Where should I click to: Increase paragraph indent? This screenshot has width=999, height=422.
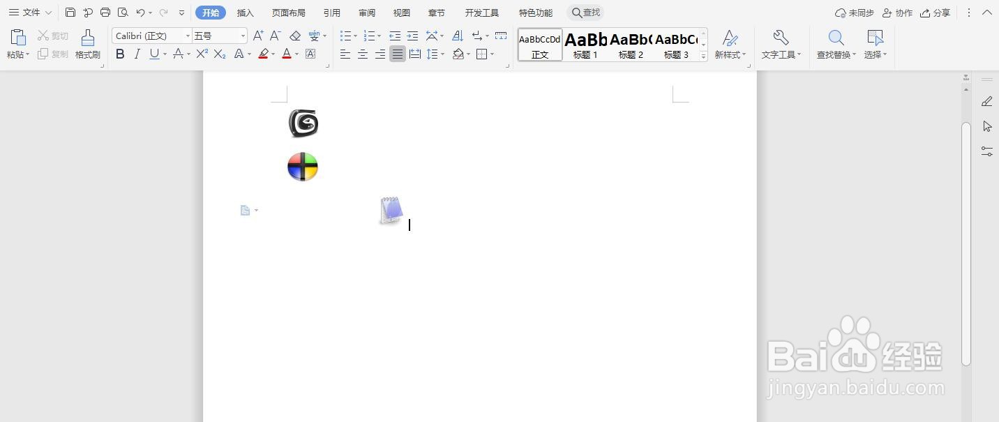point(412,36)
